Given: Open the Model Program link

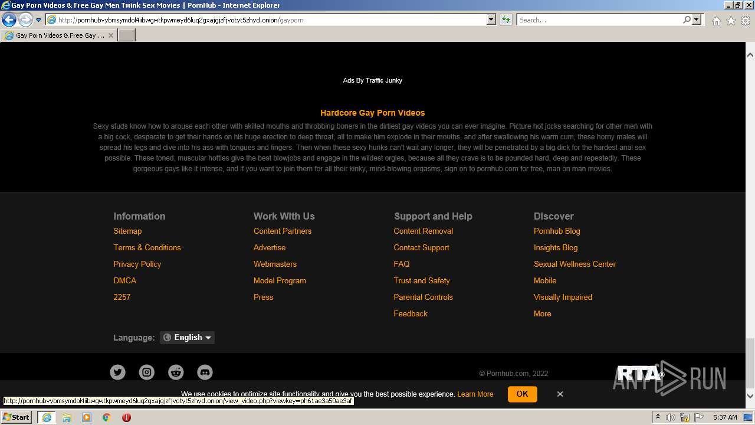Looking at the screenshot, I should click(x=280, y=280).
